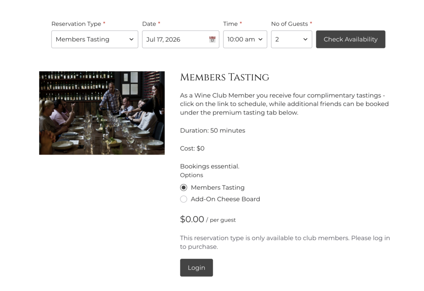Open the Reservation Type dropdown showing Members Tasting
The width and height of the screenshot is (424, 291).
pos(95,39)
